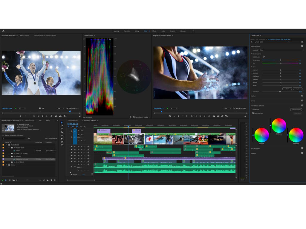The width and height of the screenshot is (306, 229).
Task: Toggle Creative section checkbox
Action: tap(302, 96)
